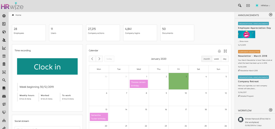Switch calendar to day view

click(225, 59)
